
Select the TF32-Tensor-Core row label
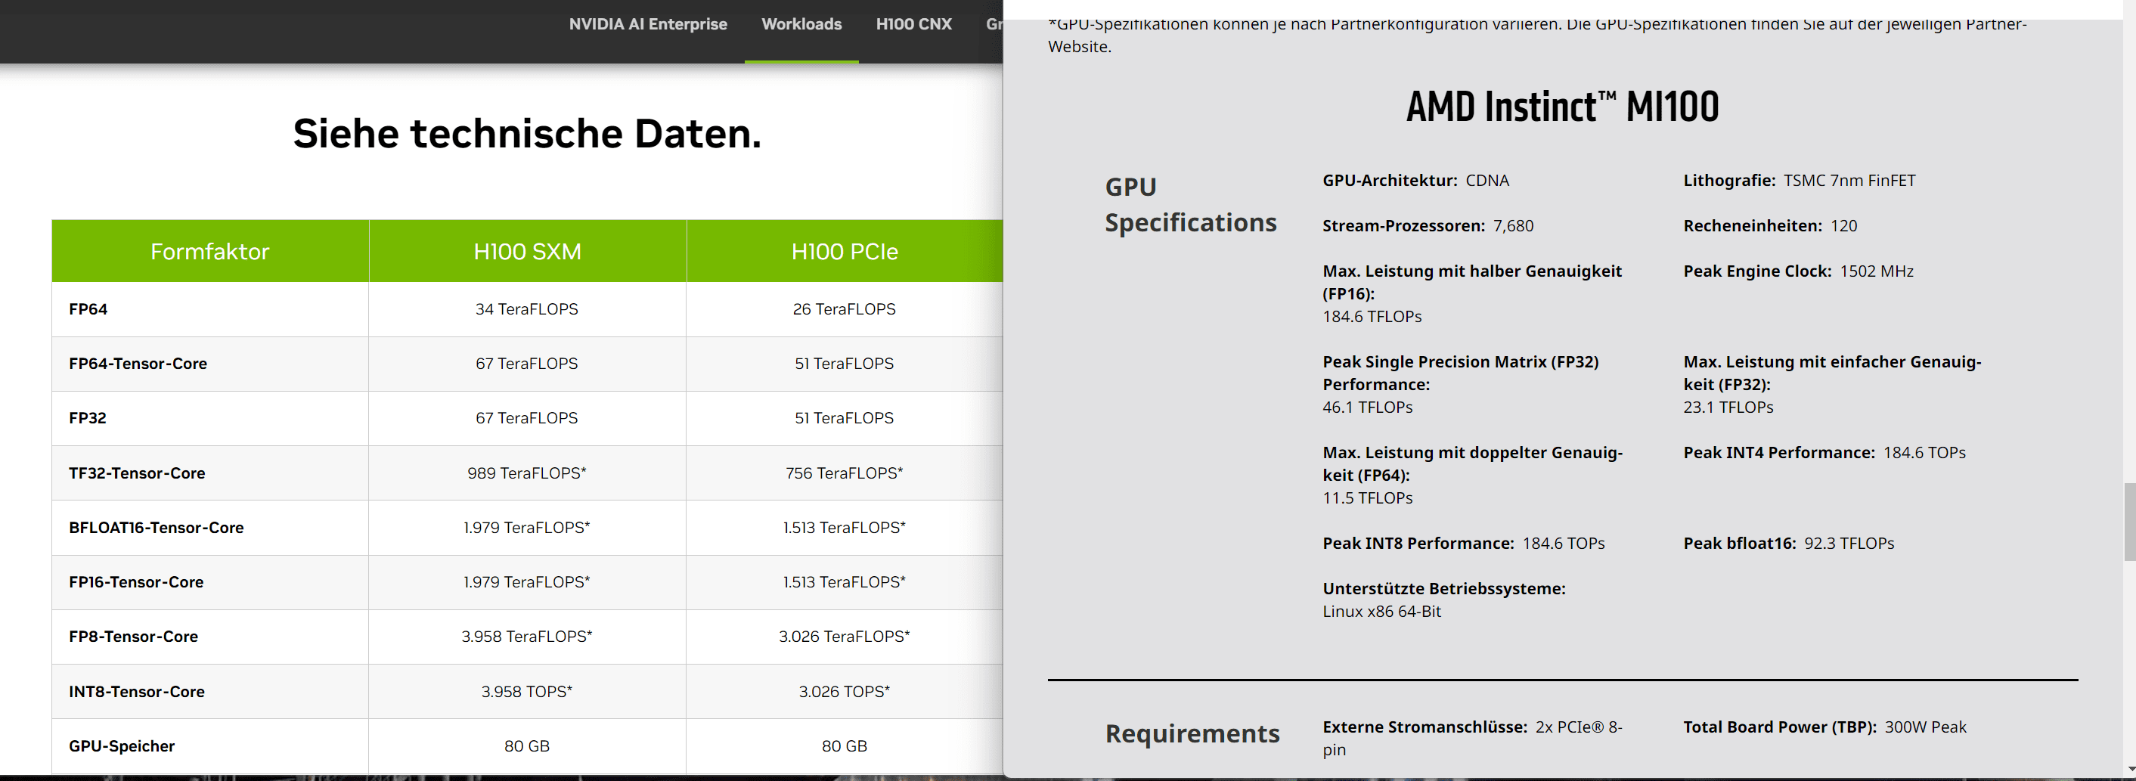137,473
